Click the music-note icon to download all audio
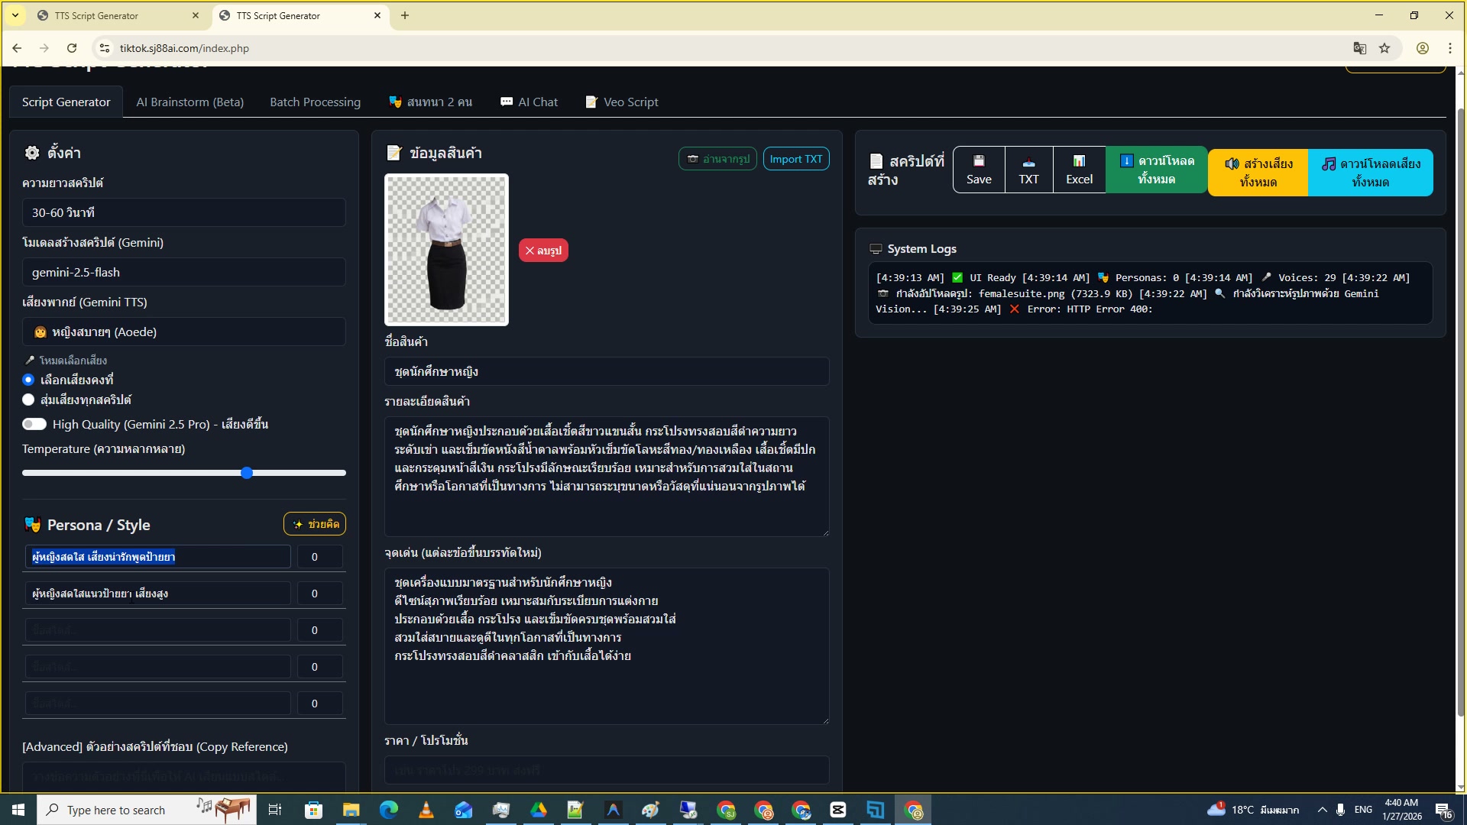The image size is (1467, 825). (x=1327, y=163)
